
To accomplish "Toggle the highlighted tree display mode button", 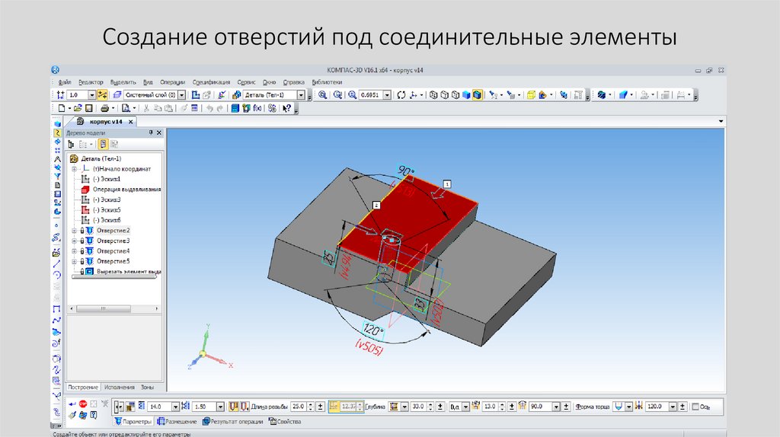I will point(103,144).
